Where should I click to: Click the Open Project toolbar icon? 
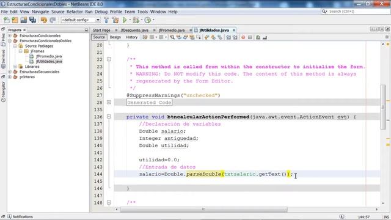pyautogui.click(x=24, y=20)
